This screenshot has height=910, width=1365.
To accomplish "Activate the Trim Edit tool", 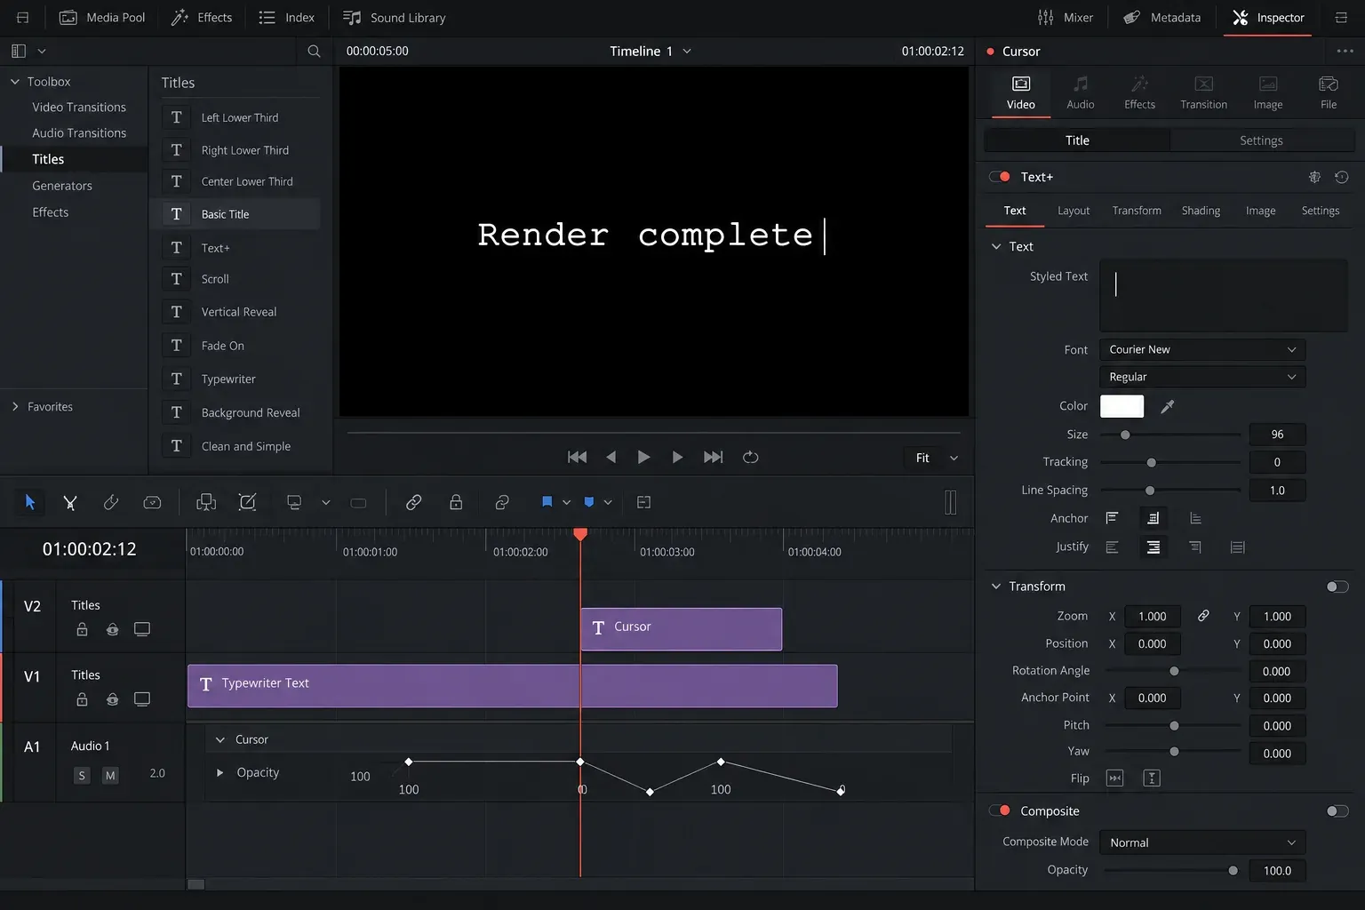I will [70, 502].
